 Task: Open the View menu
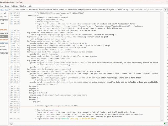(1, 6)
